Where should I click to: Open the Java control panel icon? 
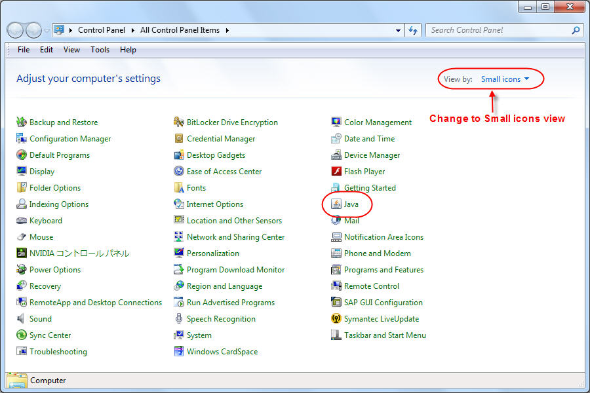coord(336,204)
